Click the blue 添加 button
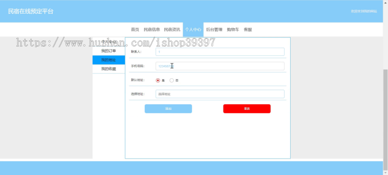Image resolution: width=388 pixels, height=175 pixels. click(168, 109)
